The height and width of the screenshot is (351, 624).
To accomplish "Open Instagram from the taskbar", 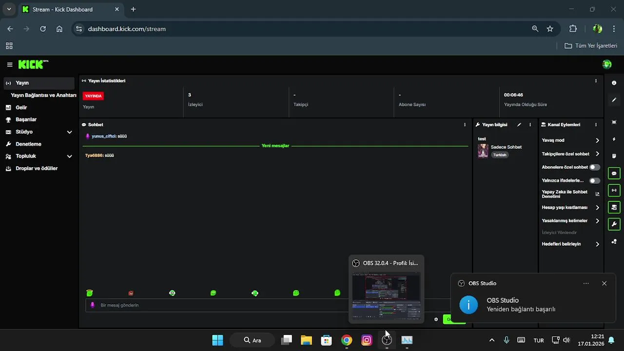I will click(x=367, y=340).
